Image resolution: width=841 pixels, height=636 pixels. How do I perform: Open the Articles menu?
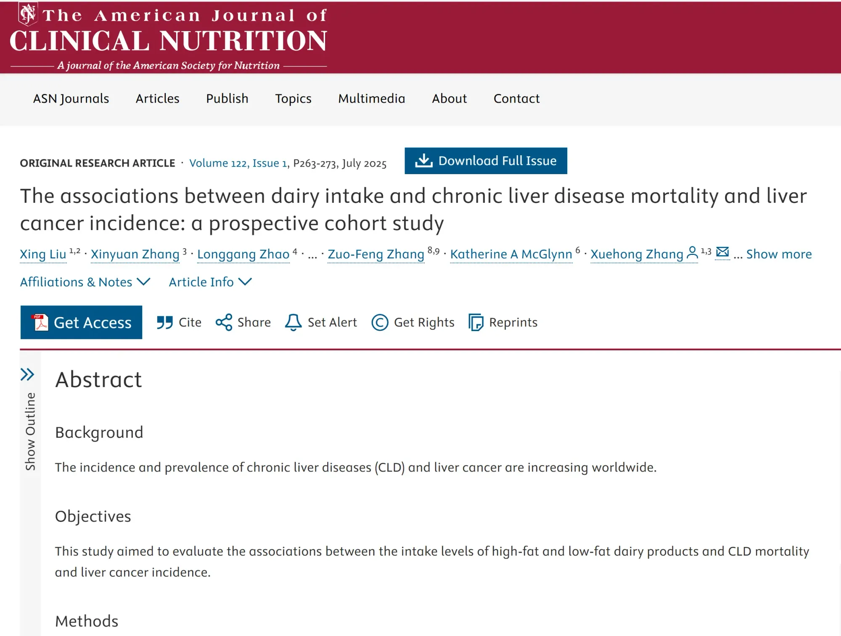point(157,98)
